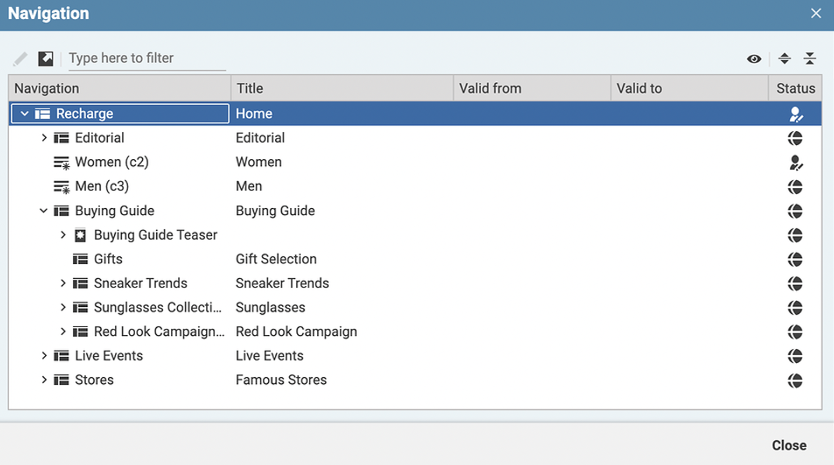Sort by the Valid from column header
The height and width of the screenshot is (465, 834).
(532, 88)
